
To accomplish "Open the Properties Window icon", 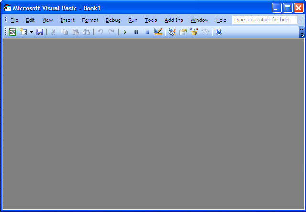I will click(x=183, y=32).
